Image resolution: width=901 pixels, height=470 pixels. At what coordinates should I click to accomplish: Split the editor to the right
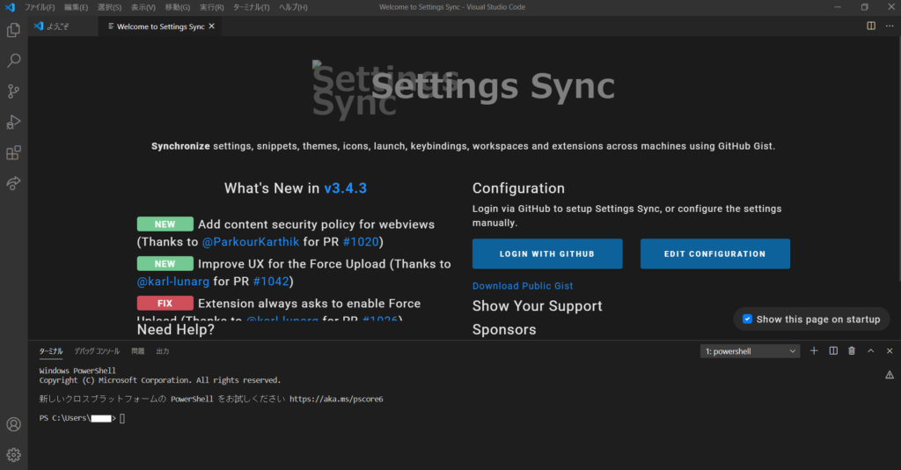(x=871, y=26)
